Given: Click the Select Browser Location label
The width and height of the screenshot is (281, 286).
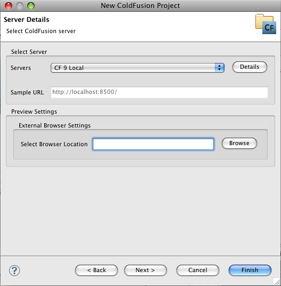Looking at the screenshot, I should click(54, 144).
